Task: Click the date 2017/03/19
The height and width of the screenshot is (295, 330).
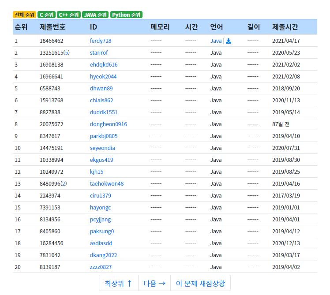Action: pos(286,196)
